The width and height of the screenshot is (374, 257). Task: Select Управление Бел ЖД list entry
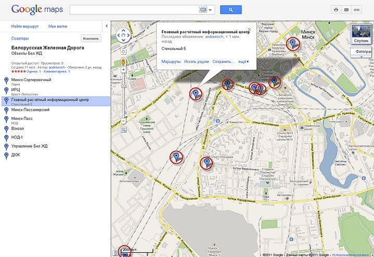click(29, 146)
